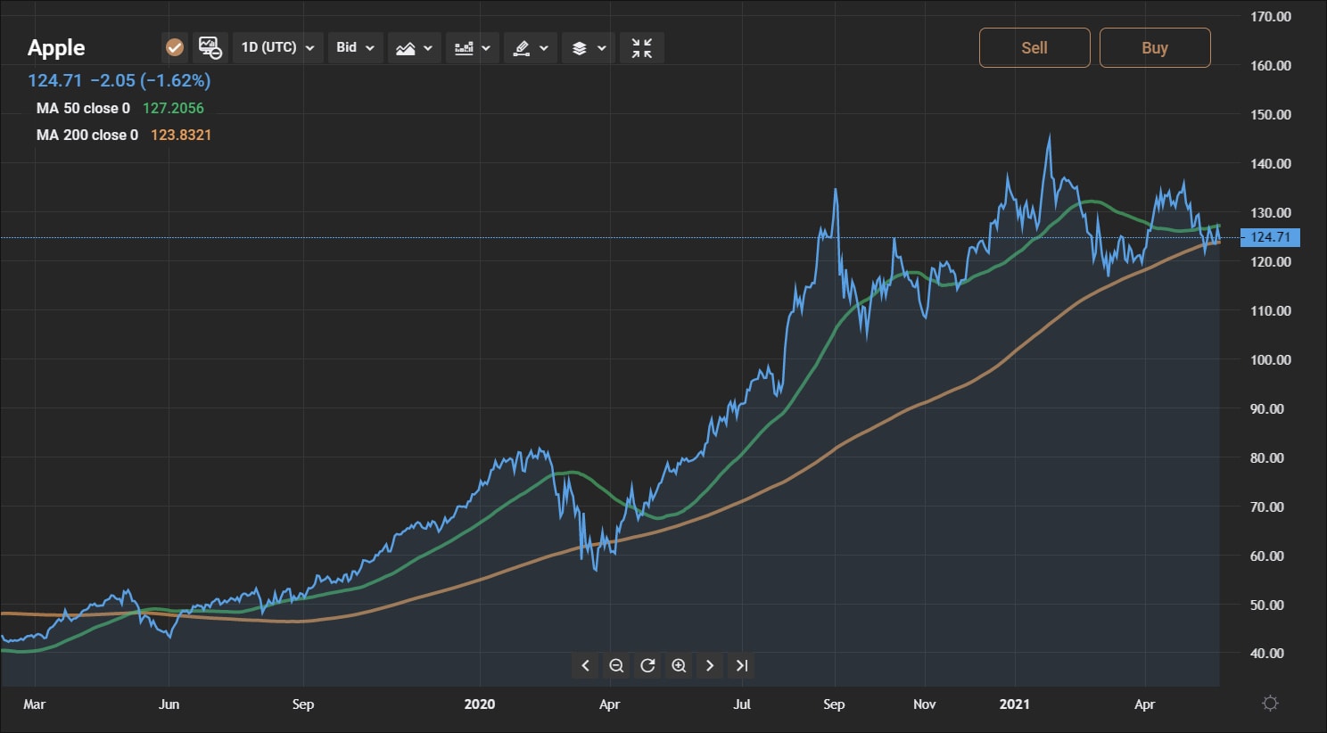The width and height of the screenshot is (1327, 733).
Task: Expand the Bid price type dropdown
Action: click(355, 47)
